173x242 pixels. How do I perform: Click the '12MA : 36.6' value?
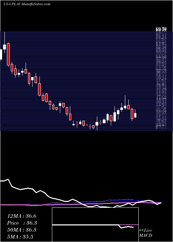[x=21, y=216]
